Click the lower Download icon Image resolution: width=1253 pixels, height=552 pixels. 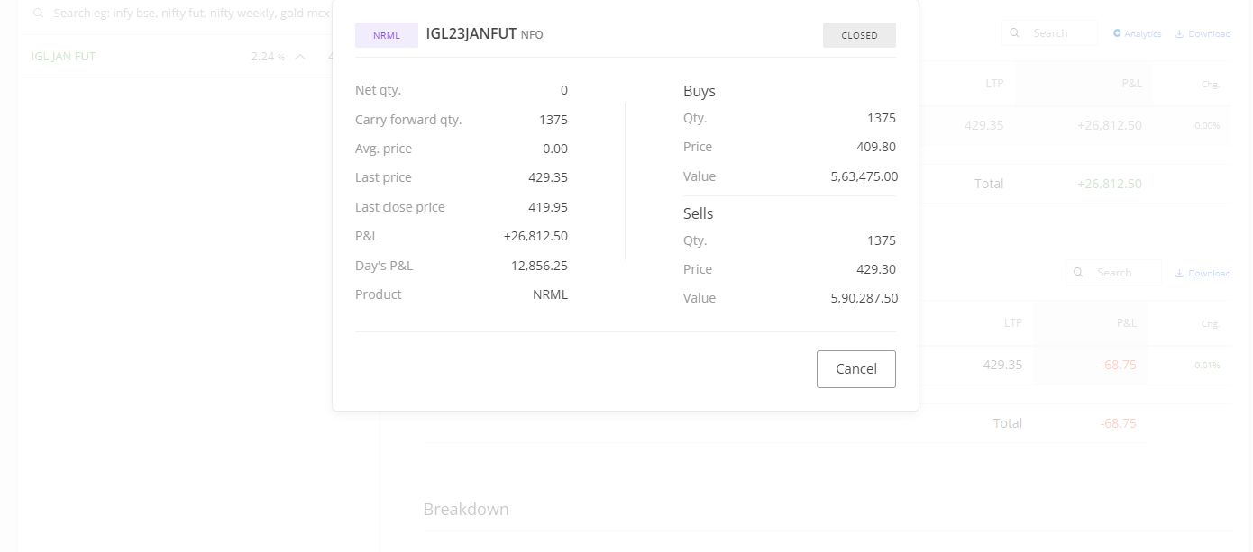[x=1179, y=273]
